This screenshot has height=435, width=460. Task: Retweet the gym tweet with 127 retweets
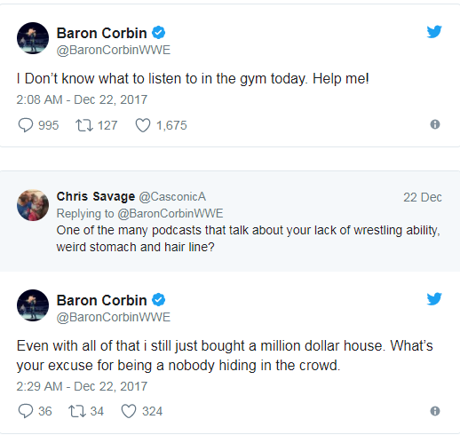coord(84,125)
